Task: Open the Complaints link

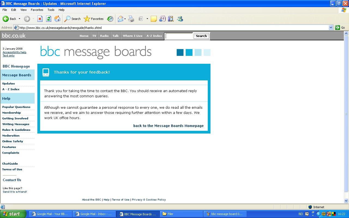Action: click(11, 153)
